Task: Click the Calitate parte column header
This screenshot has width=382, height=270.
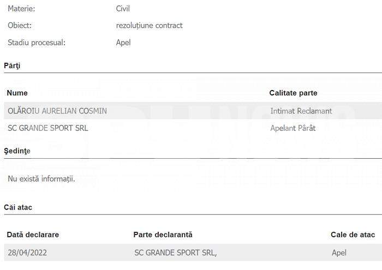Action: coord(294,93)
